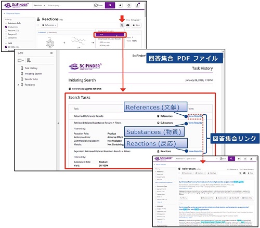Image resolution: width=260 pixels, height=228 pixels.
Task: Click the scrollbar of the Reactions window
Action: click(x=146, y=10)
